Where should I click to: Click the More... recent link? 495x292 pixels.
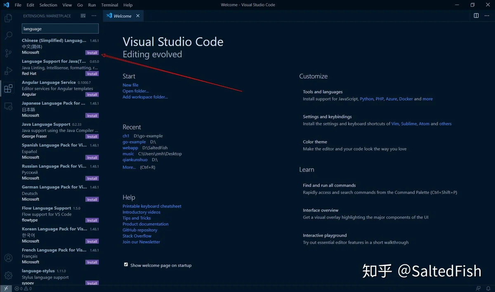[x=129, y=167]
